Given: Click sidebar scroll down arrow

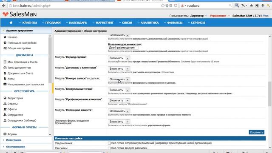Looking at the screenshot, I should pos(50,135).
